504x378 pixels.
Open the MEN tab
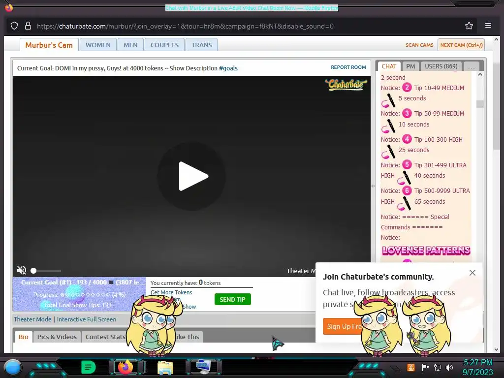tap(130, 45)
